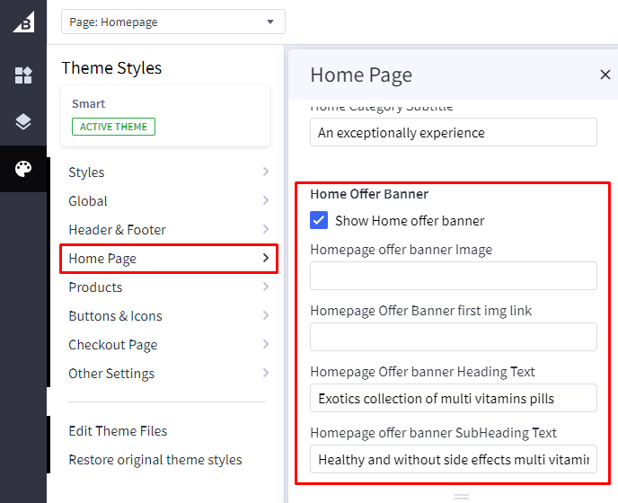Expand the Global settings section
This screenshot has height=503, width=618.
[168, 201]
